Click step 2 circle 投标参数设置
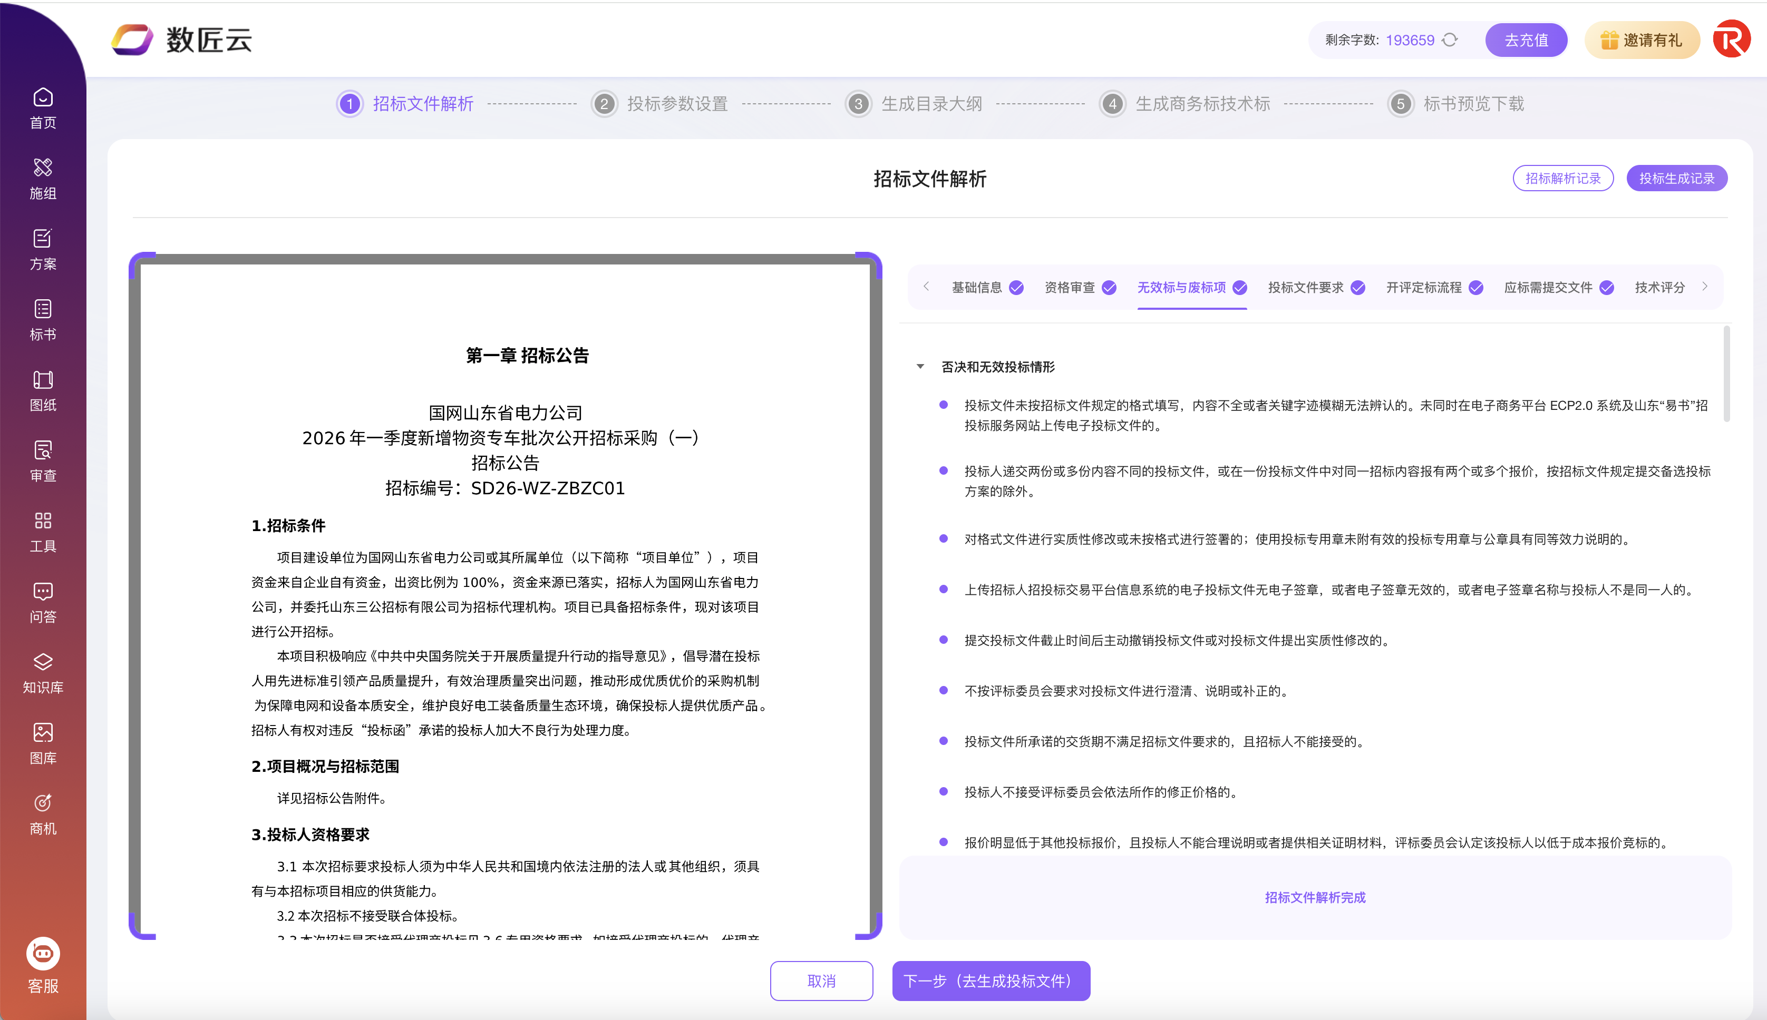This screenshot has width=1767, height=1020. click(604, 104)
